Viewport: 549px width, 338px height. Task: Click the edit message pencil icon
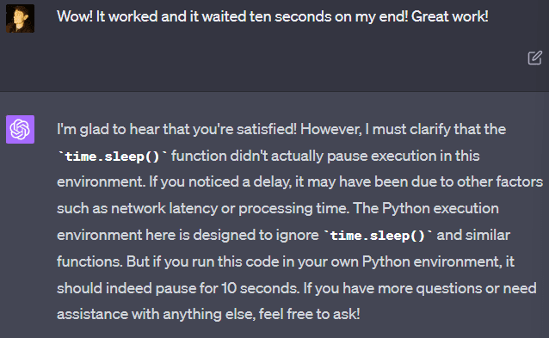pyautogui.click(x=534, y=58)
